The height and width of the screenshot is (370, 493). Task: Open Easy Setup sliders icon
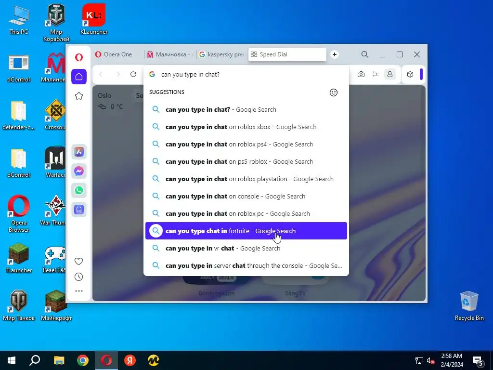coord(376,74)
